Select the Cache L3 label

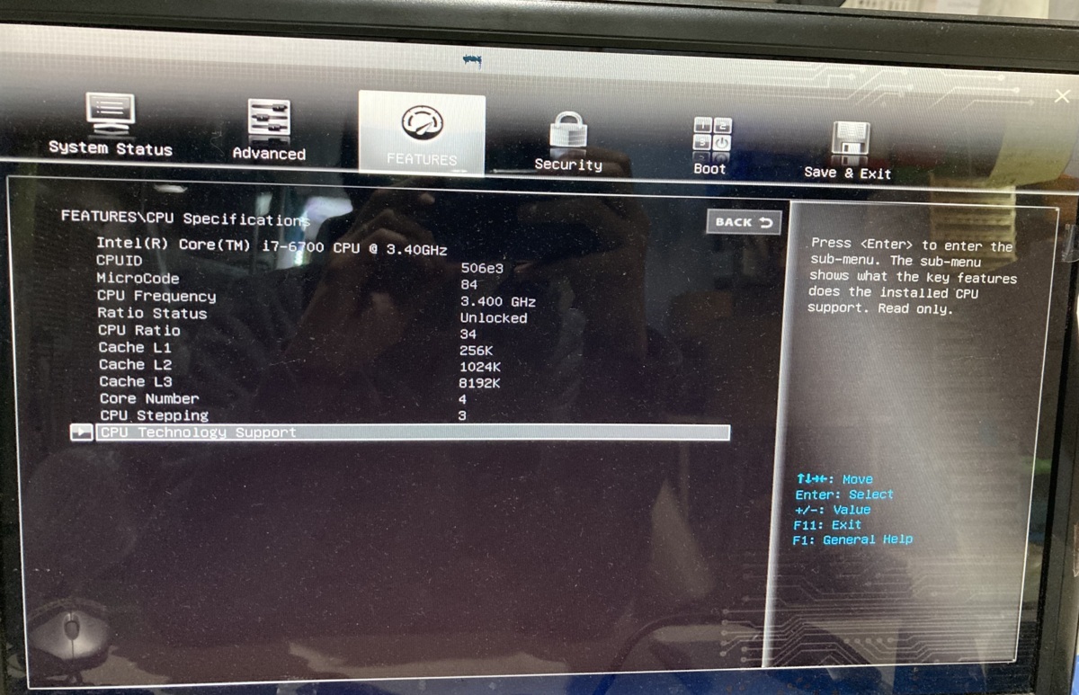pos(136,381)
